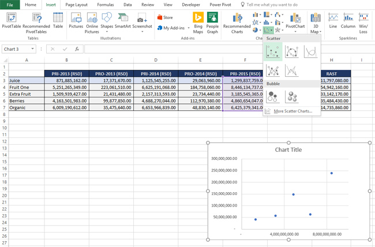
Task: Pick the 3-D Bubble chart option
Action: click(x=292, y=97)
